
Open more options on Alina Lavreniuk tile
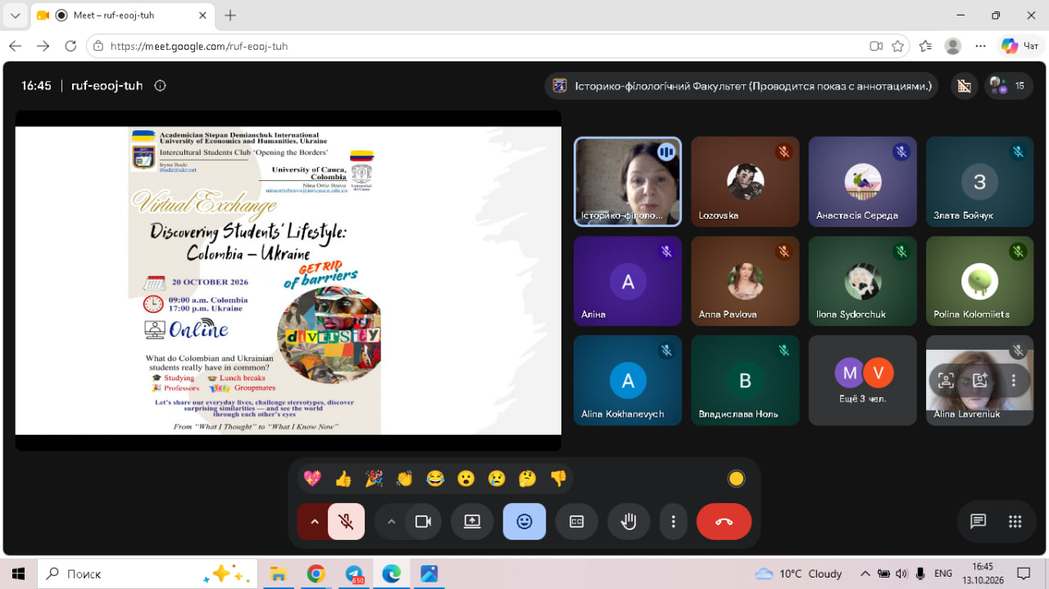pos(1014,380)
